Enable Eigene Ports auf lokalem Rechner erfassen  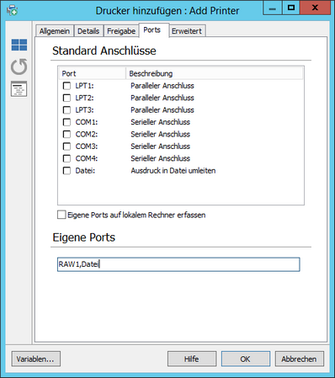tap(61, 215)
